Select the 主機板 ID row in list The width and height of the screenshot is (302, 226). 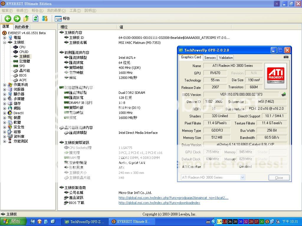[x=76, y=37]
